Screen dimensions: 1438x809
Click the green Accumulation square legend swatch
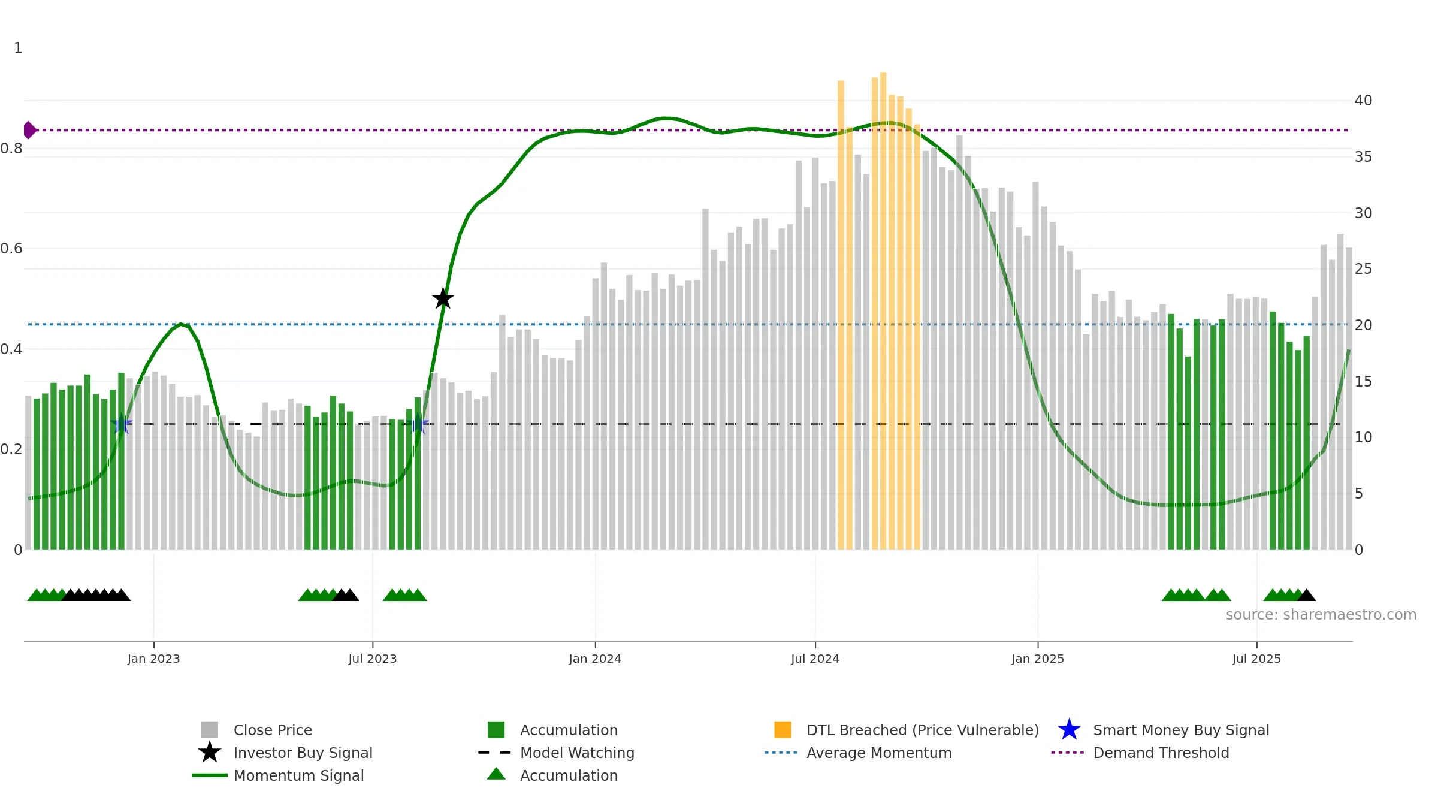(496, 730)
